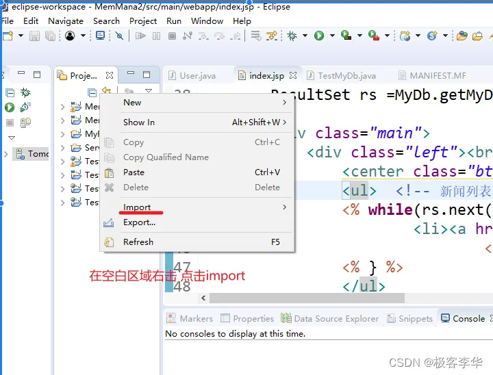Open dropdown next to profile icon

point(83,36)
